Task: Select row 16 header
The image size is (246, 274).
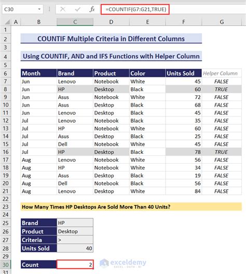Action: (x=5, y=152)
